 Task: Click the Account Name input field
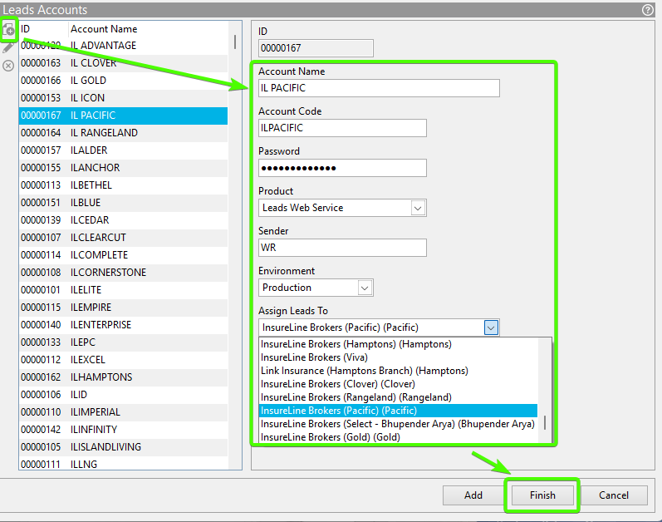[x=379, y=88]
